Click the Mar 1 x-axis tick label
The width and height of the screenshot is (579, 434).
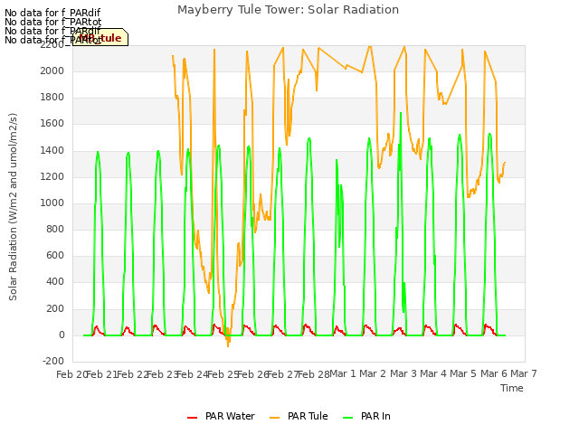pyautogui.click(x=343, y=373)
